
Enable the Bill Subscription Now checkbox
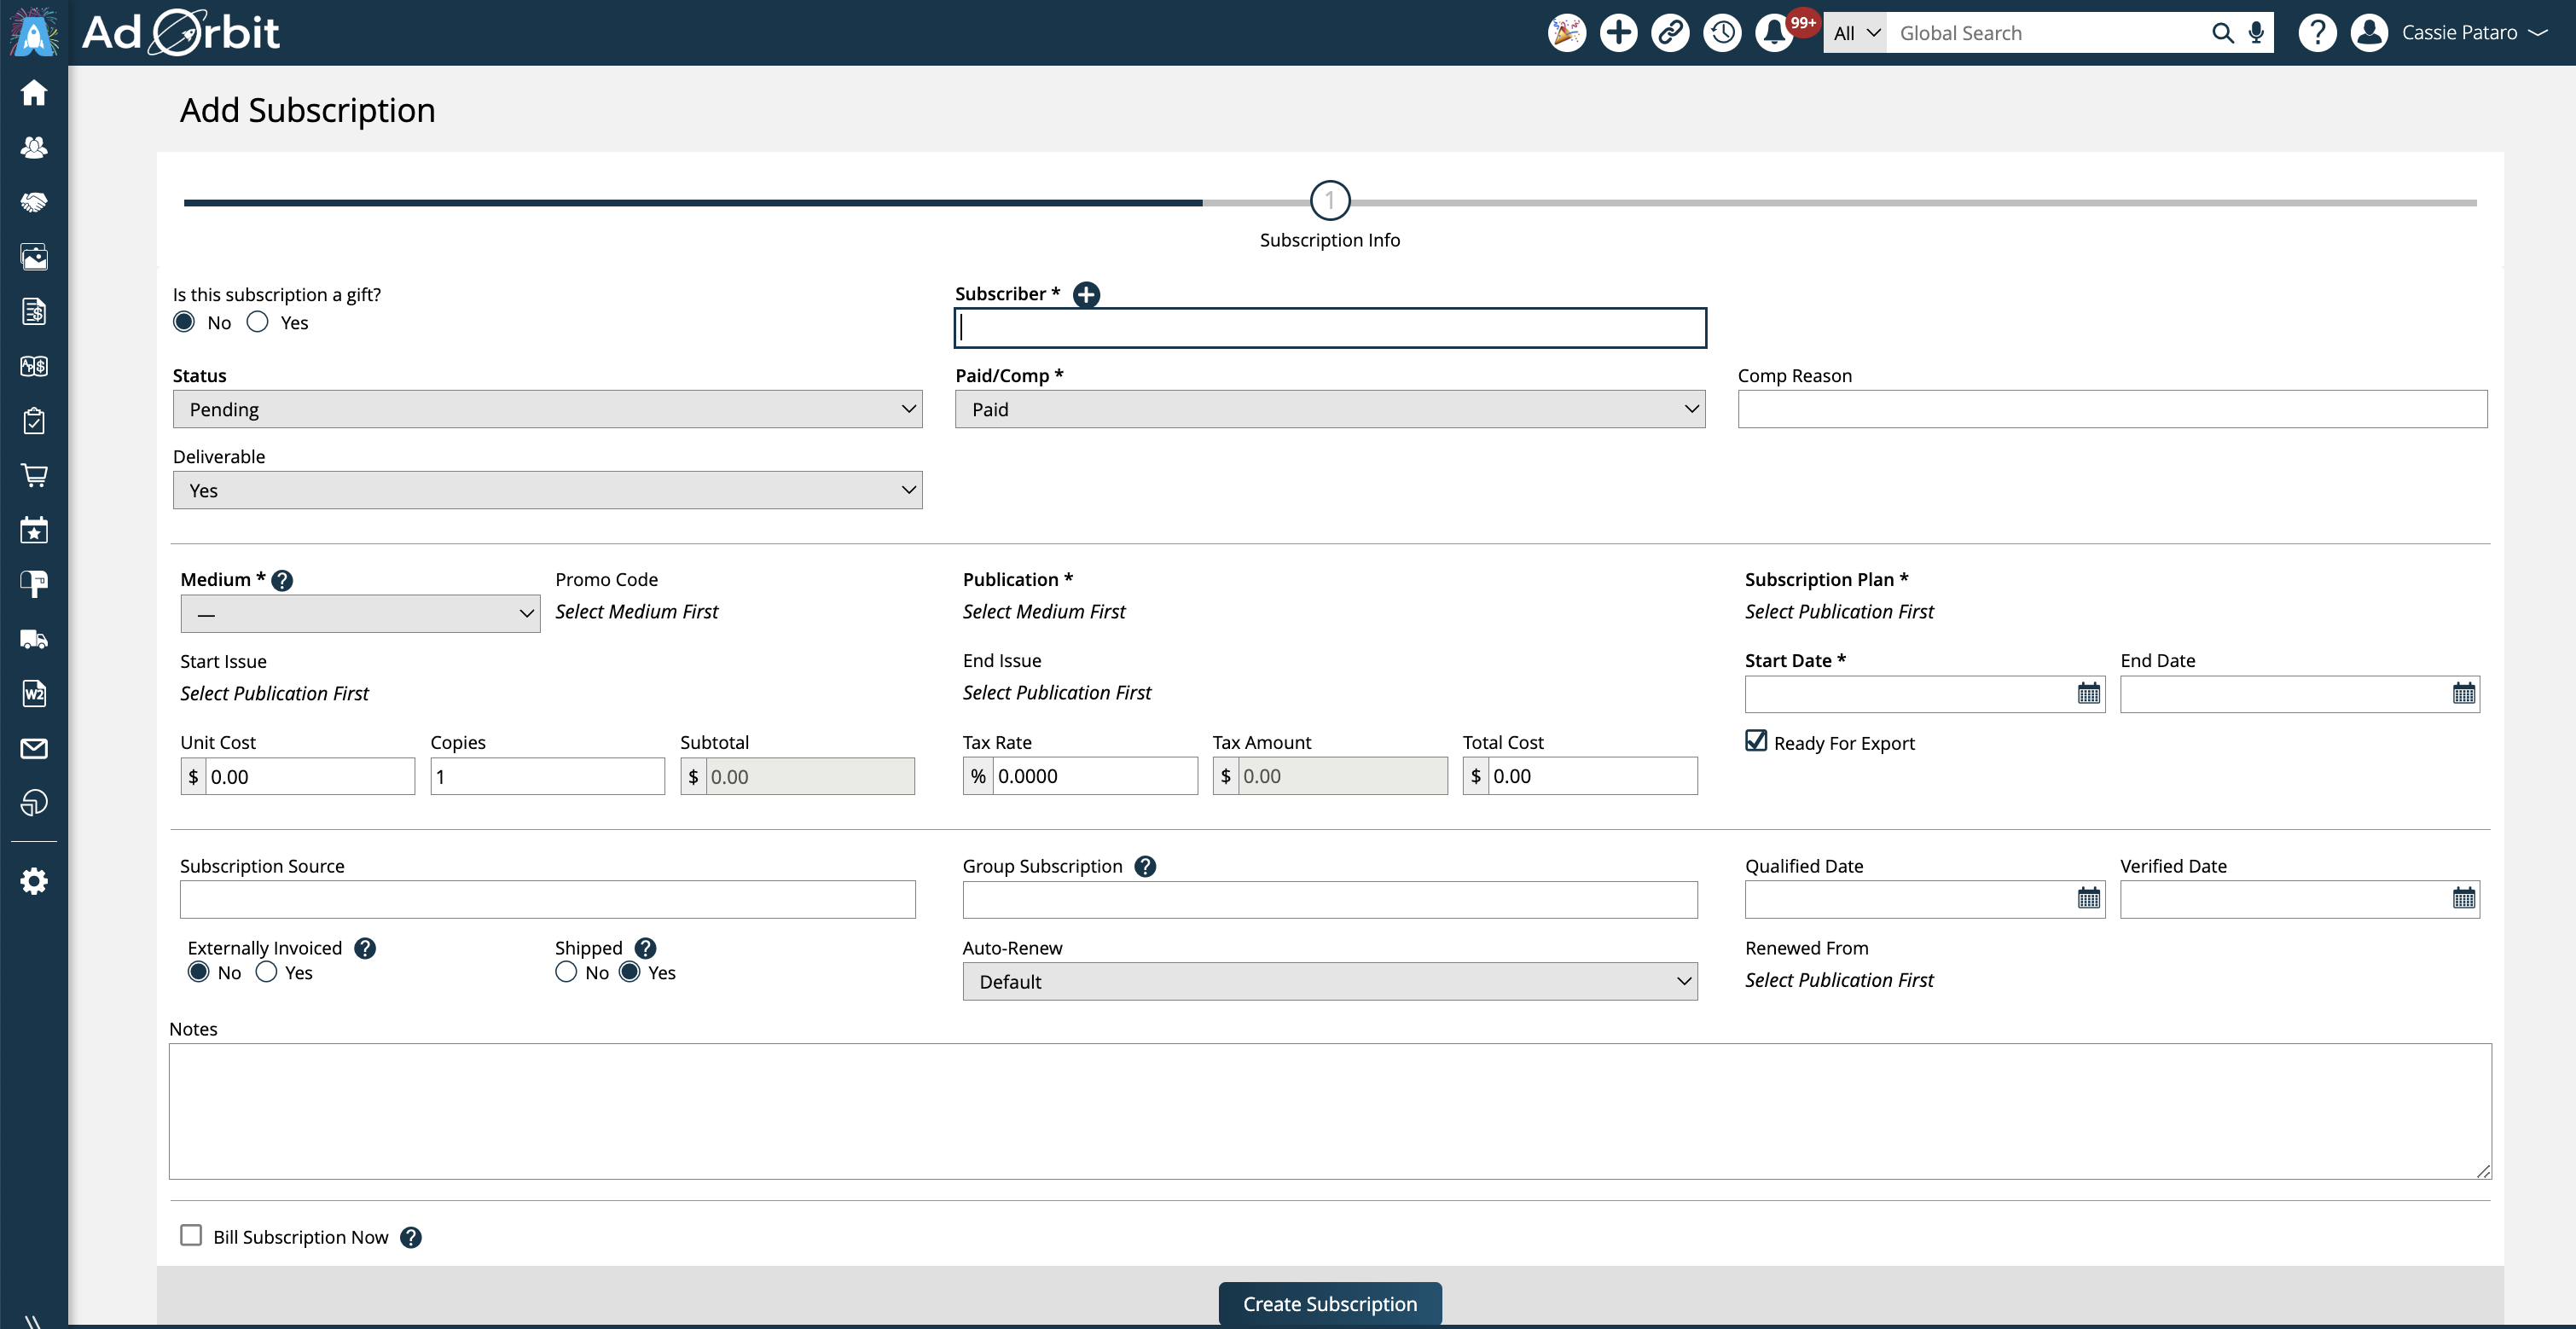[x=191, y=1236]
